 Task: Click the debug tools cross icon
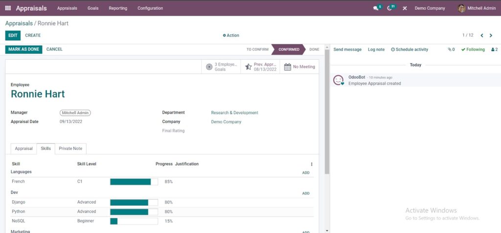point(405,8)
